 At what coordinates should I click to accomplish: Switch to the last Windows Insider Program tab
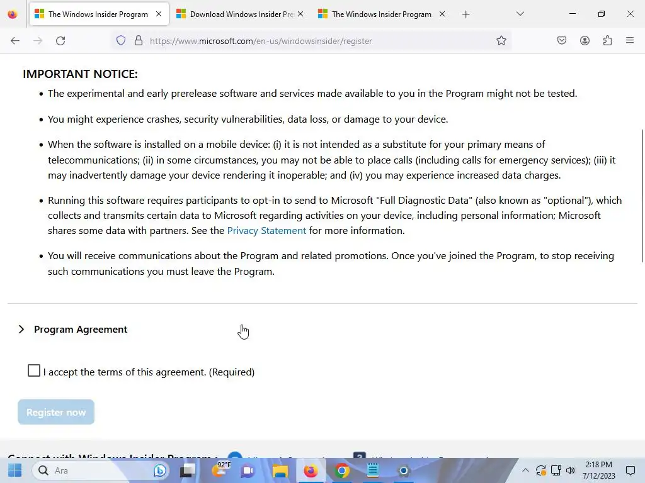tap(382, 14)
